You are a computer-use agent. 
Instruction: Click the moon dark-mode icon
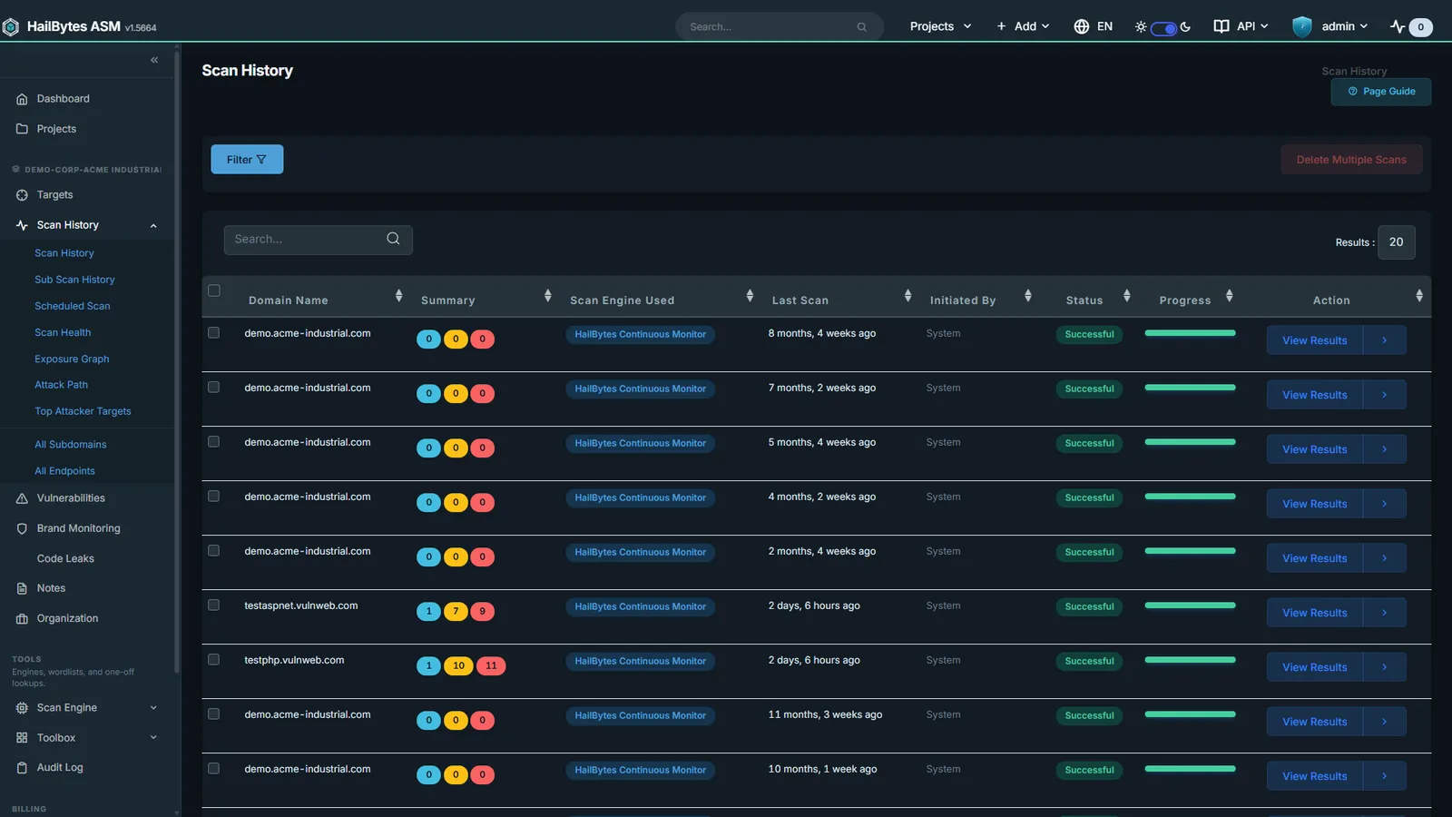click(x=1185, y=27)
